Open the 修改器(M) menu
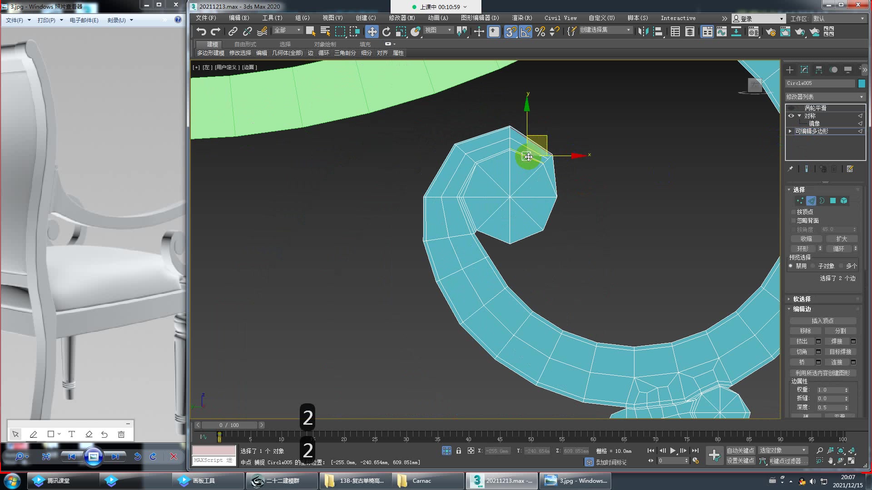The height and width of the screenshot is (490, 872). coord(401,18)
